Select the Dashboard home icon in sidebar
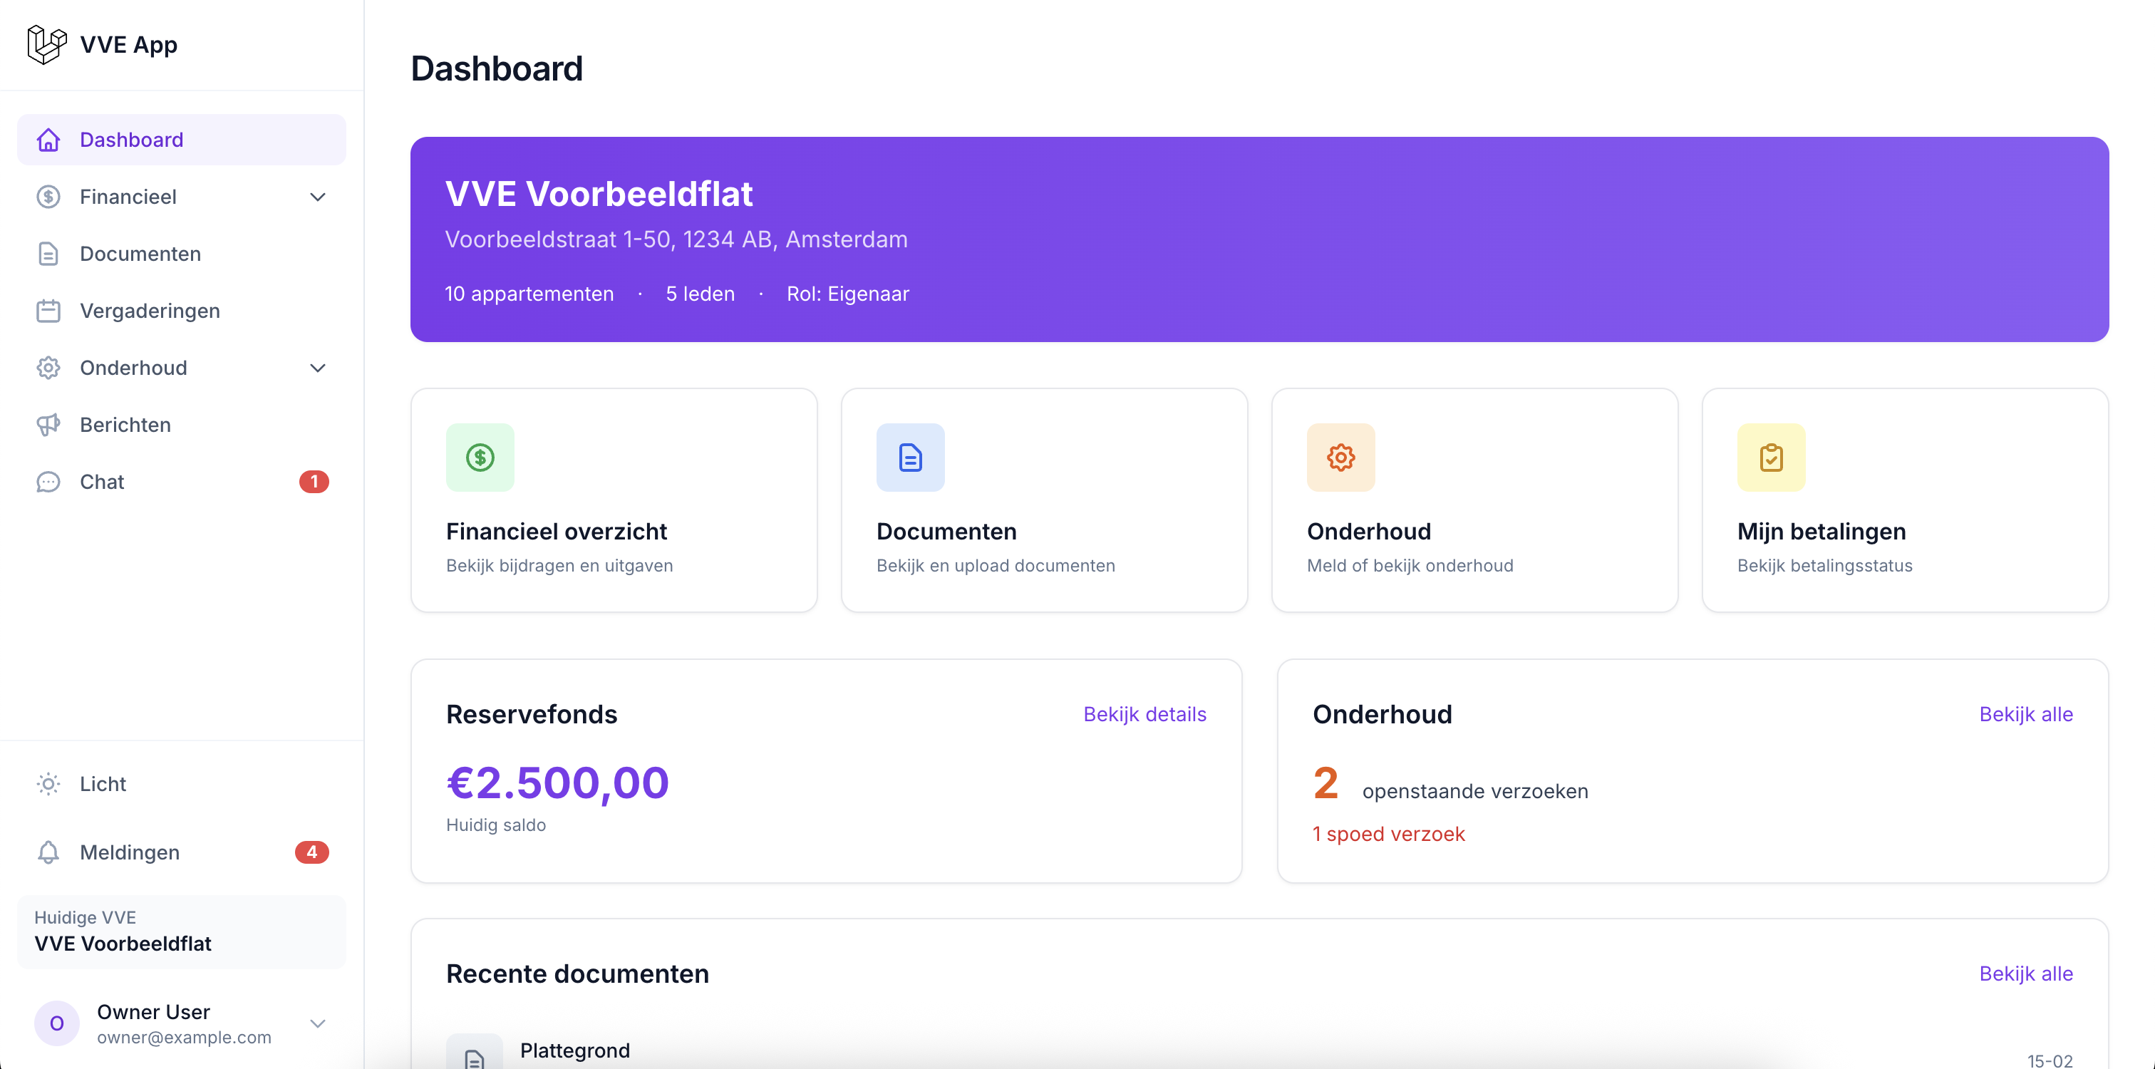 coord(48,139)
